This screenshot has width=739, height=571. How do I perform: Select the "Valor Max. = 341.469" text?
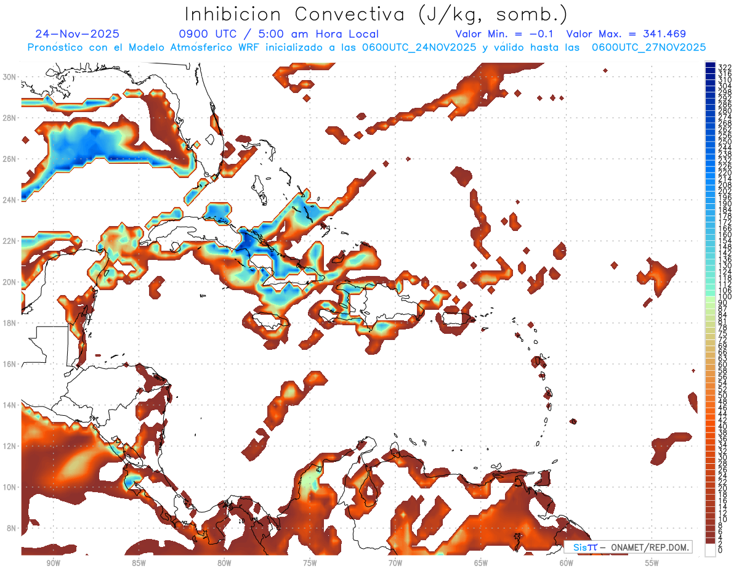[626, 34]
